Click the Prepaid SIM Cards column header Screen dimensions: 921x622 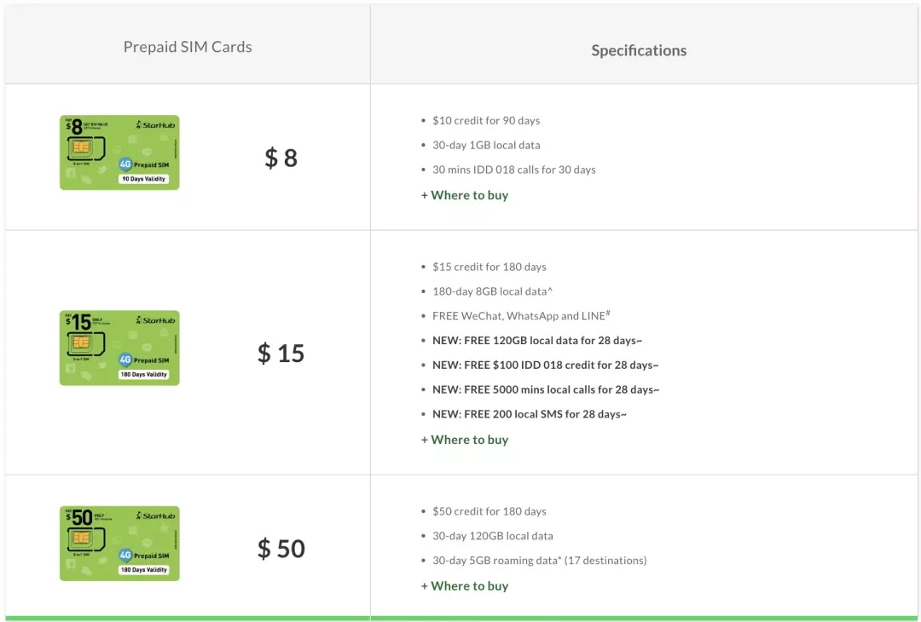[188, 47]
